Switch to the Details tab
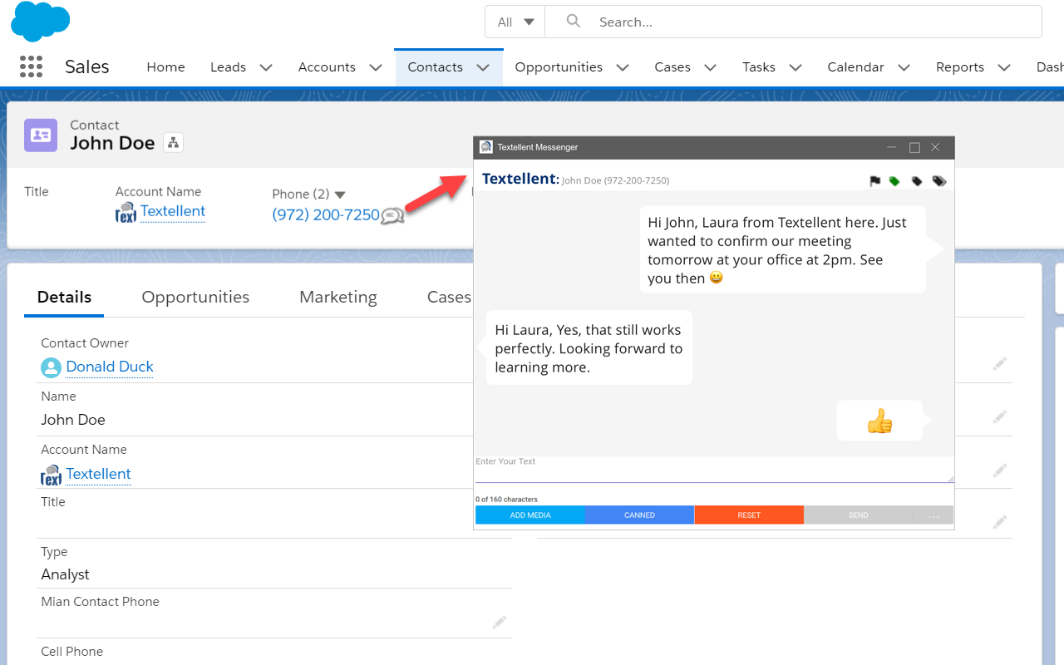The width and height of the screenshot is (1064, 665). click(x=64, y=298)
